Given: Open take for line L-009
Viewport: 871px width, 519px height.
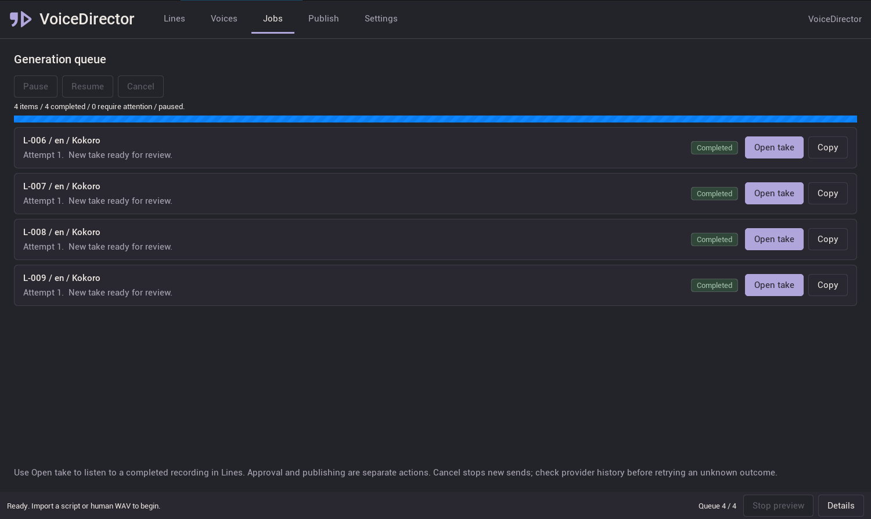Looking at the screenshot, I should [x=774, y=285].
